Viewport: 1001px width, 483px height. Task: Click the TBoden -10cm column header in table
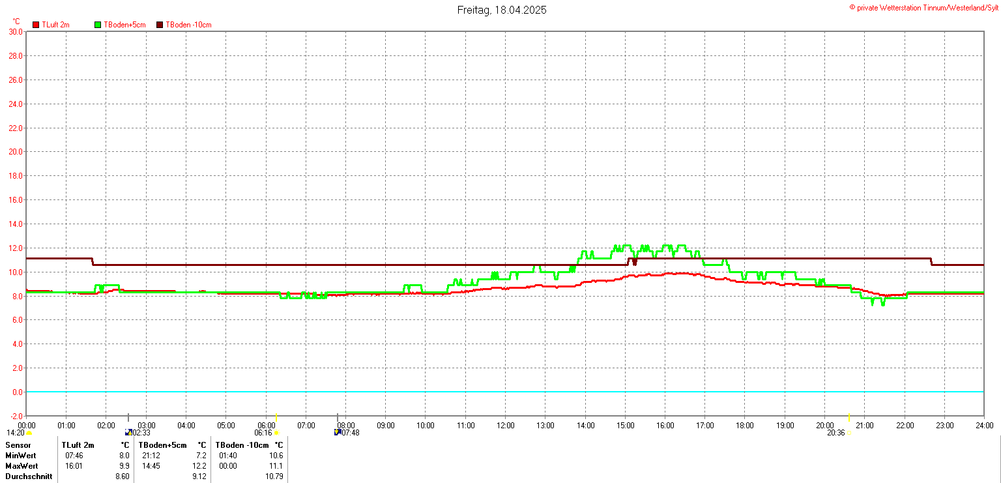[243, 445]
